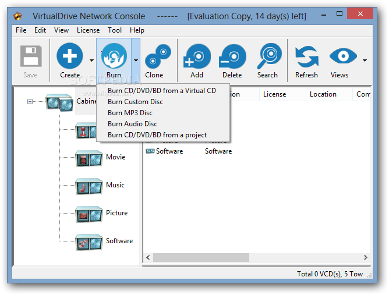
Task: Click Software description in second column
Action: click(218, 151)
